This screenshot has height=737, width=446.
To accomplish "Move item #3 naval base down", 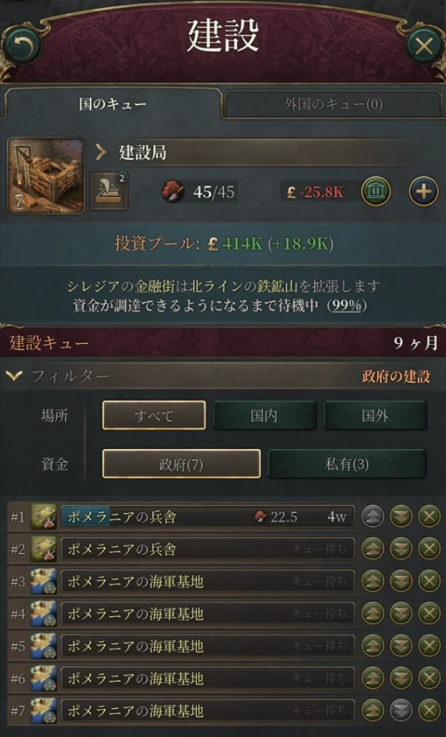I will pos(401,582).
